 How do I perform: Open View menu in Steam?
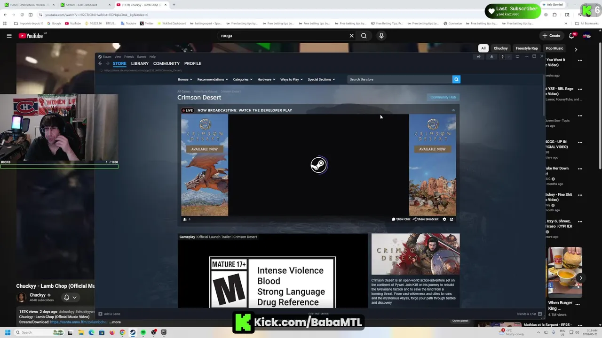point(118,57)
